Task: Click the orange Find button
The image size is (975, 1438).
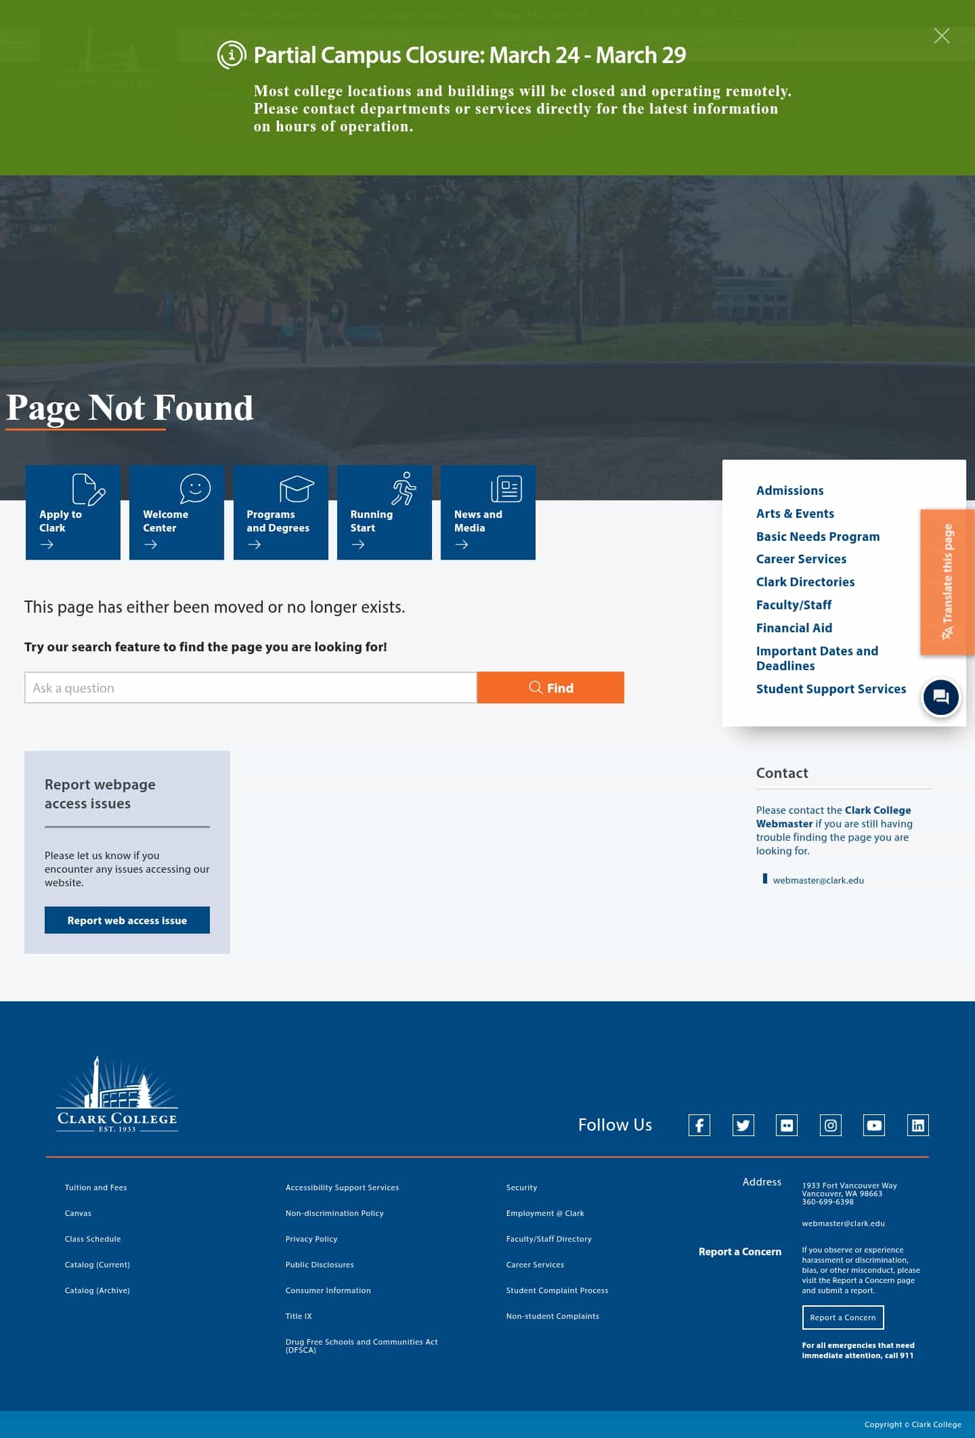Action: (550, 688)
